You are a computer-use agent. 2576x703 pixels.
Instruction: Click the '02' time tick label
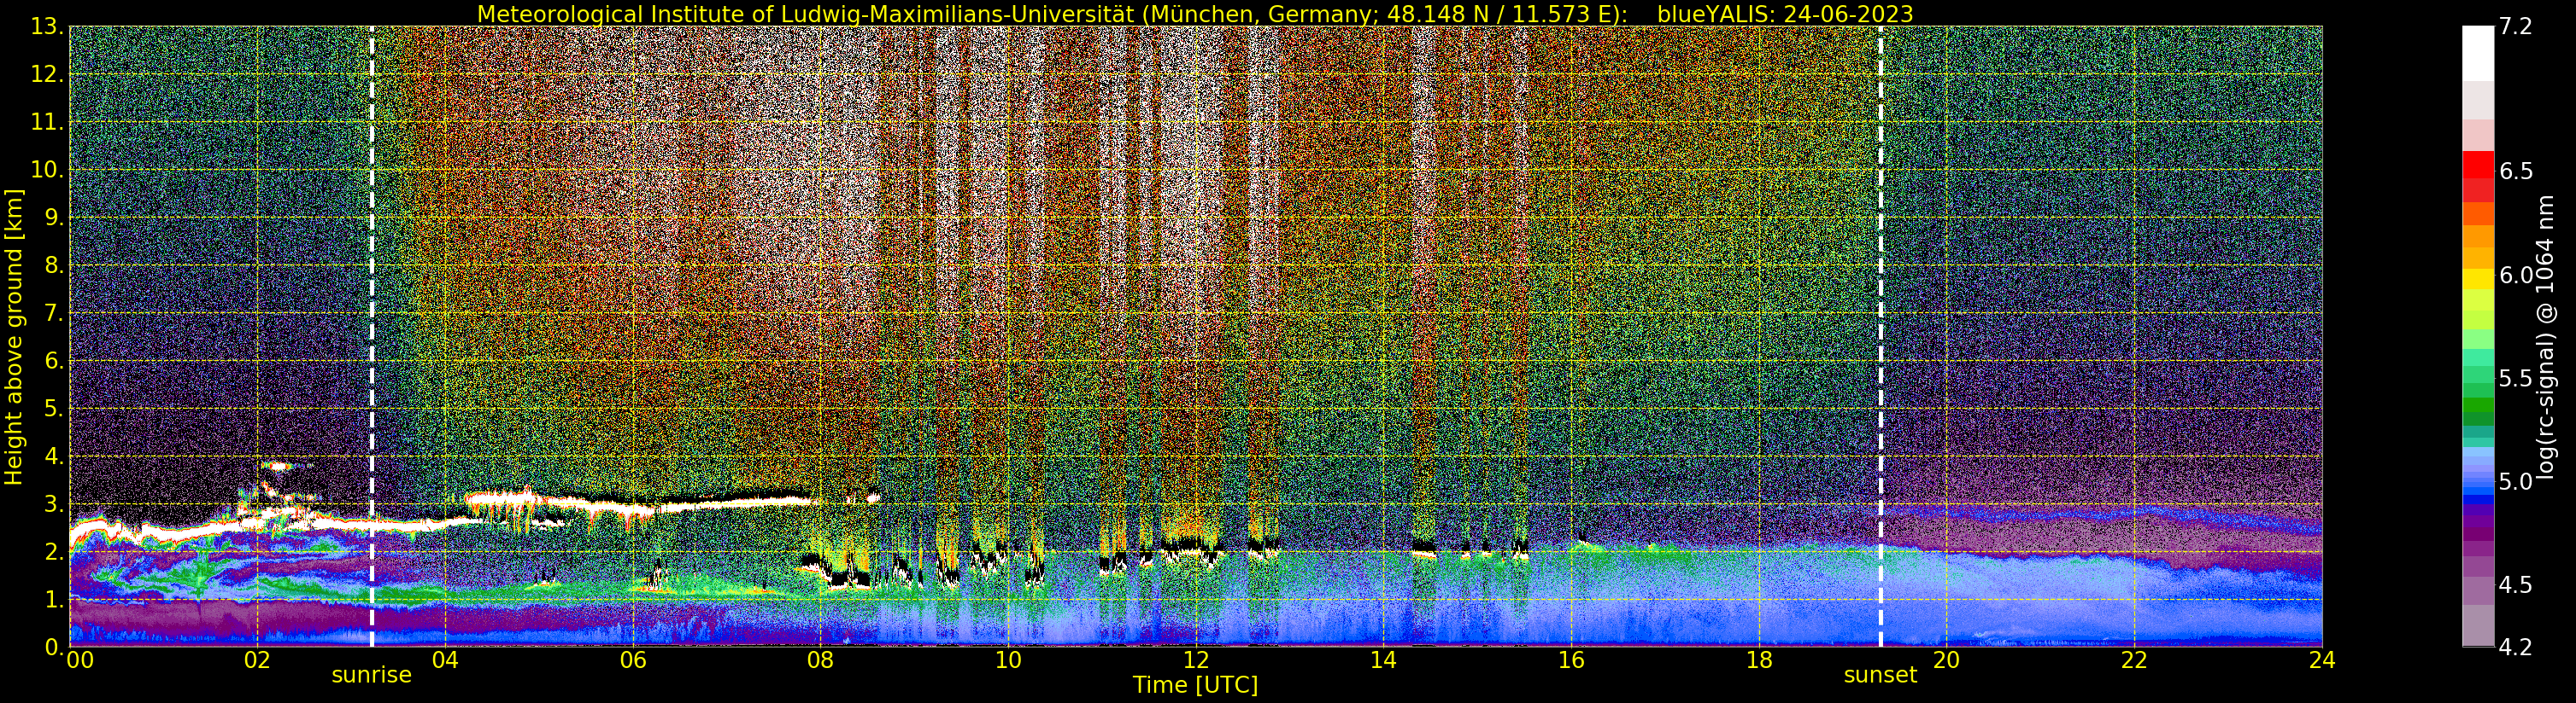[257, 660]
